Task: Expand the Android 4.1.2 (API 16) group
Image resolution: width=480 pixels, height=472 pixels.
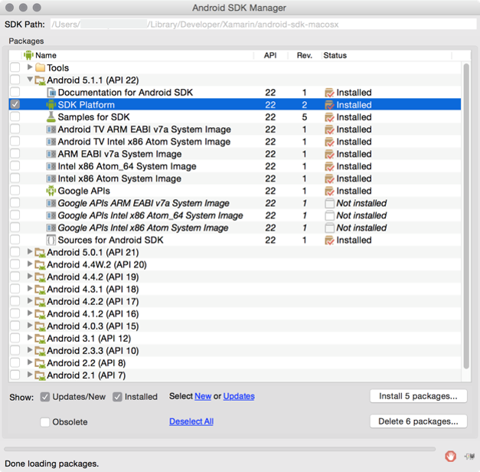Action: point(30,313)
